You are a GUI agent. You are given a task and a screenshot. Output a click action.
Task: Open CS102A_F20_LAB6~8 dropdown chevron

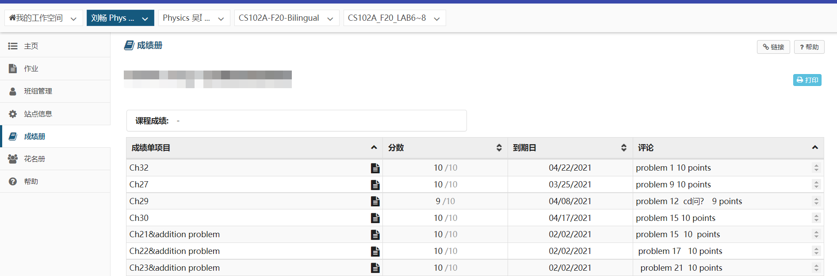tap(437, 19)
